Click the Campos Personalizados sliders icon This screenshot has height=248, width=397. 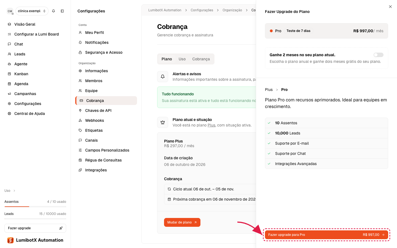(80, 150)
